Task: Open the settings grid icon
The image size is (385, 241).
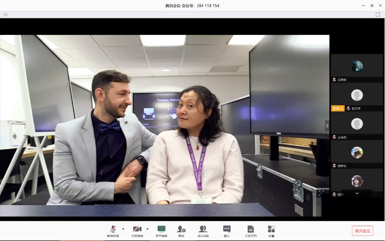Action: [271, 230]
